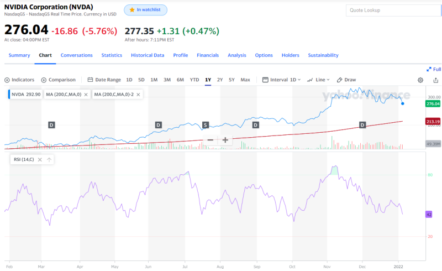This screenshot has width=442, height=271.
Task: Open the Chart tab
Action: coord(45,55)
